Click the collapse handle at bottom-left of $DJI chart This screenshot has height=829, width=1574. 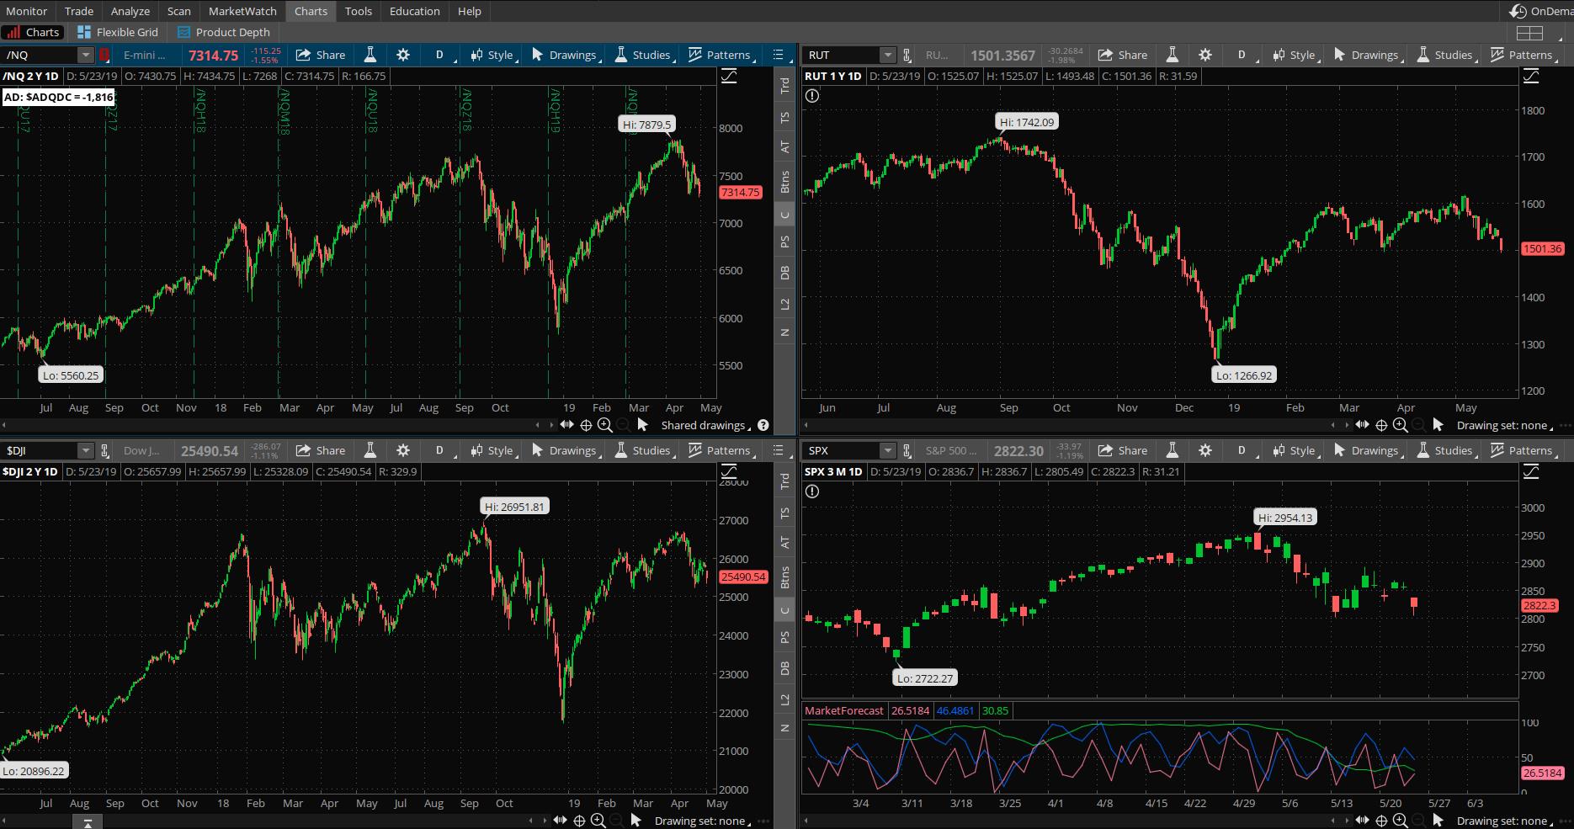tap(87, 822)
